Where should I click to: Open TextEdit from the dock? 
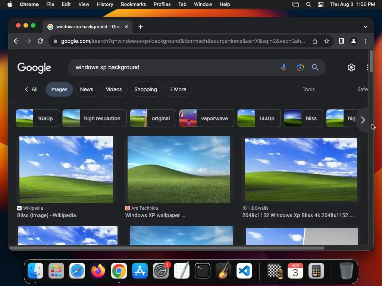(x=182, y=271)
